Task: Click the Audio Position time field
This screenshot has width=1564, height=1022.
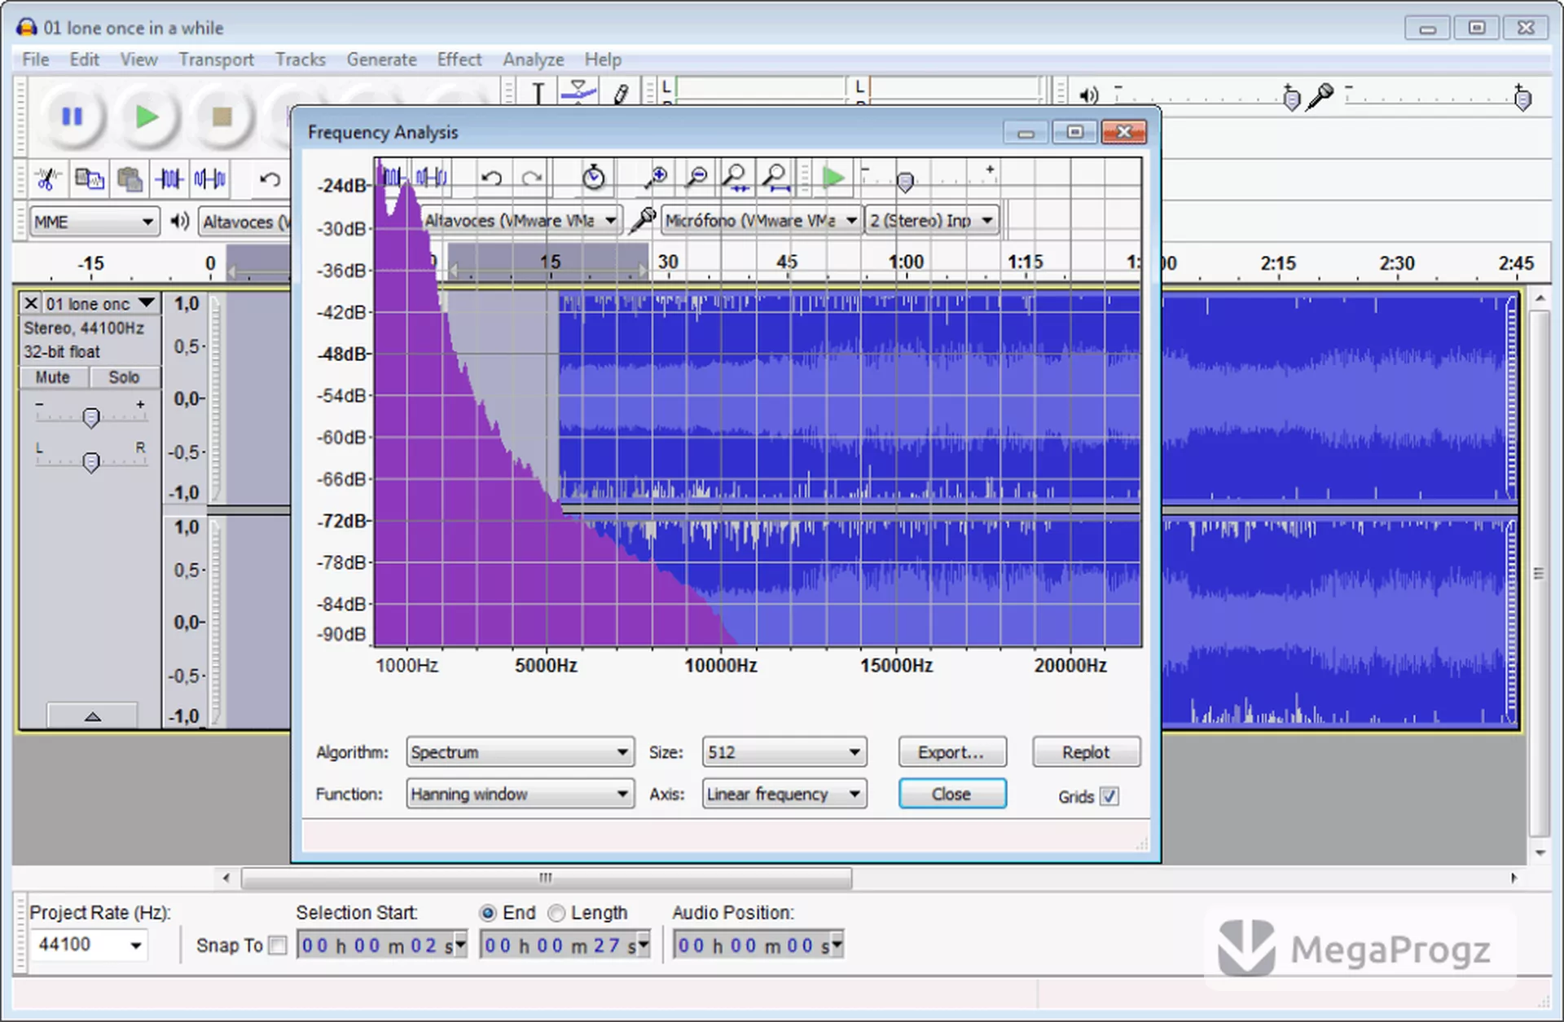Action: [758, 945]
